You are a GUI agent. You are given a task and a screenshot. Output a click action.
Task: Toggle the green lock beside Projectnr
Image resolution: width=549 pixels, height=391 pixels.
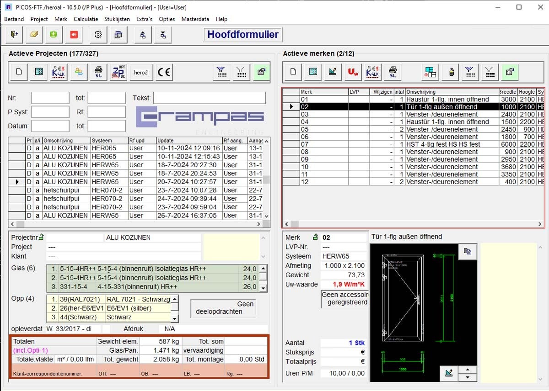(41, 237)
